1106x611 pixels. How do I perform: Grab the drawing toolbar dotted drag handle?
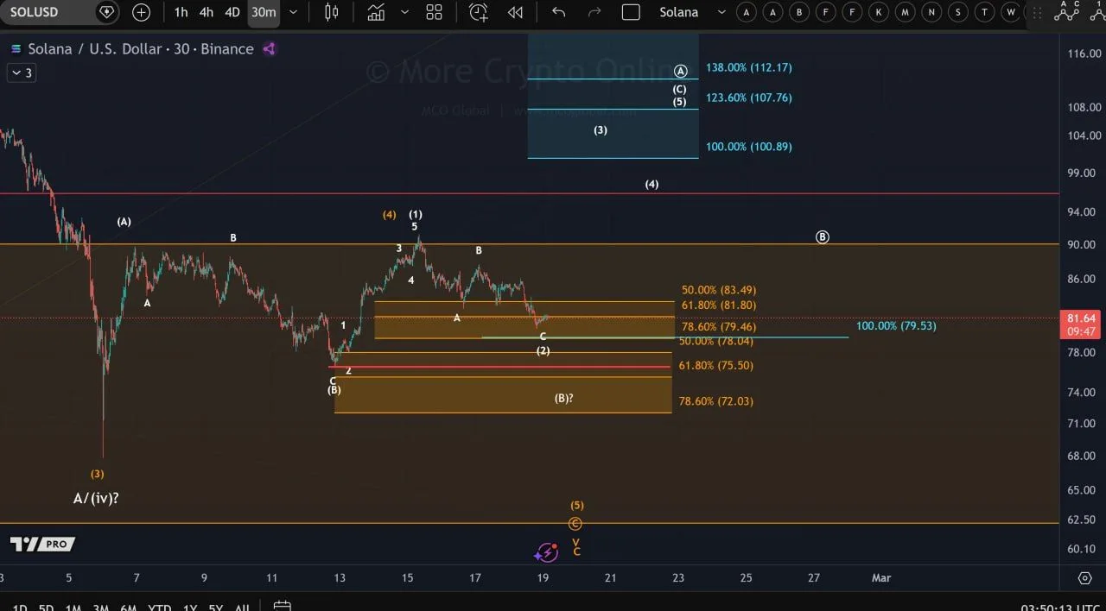1039,12
